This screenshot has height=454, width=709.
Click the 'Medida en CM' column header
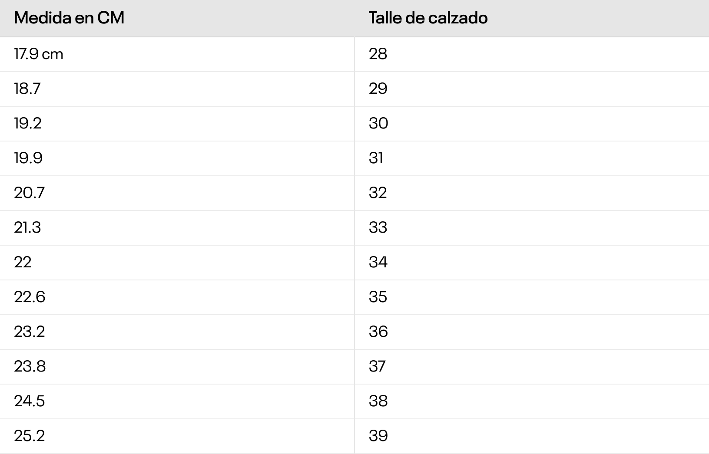coord(69,18)
